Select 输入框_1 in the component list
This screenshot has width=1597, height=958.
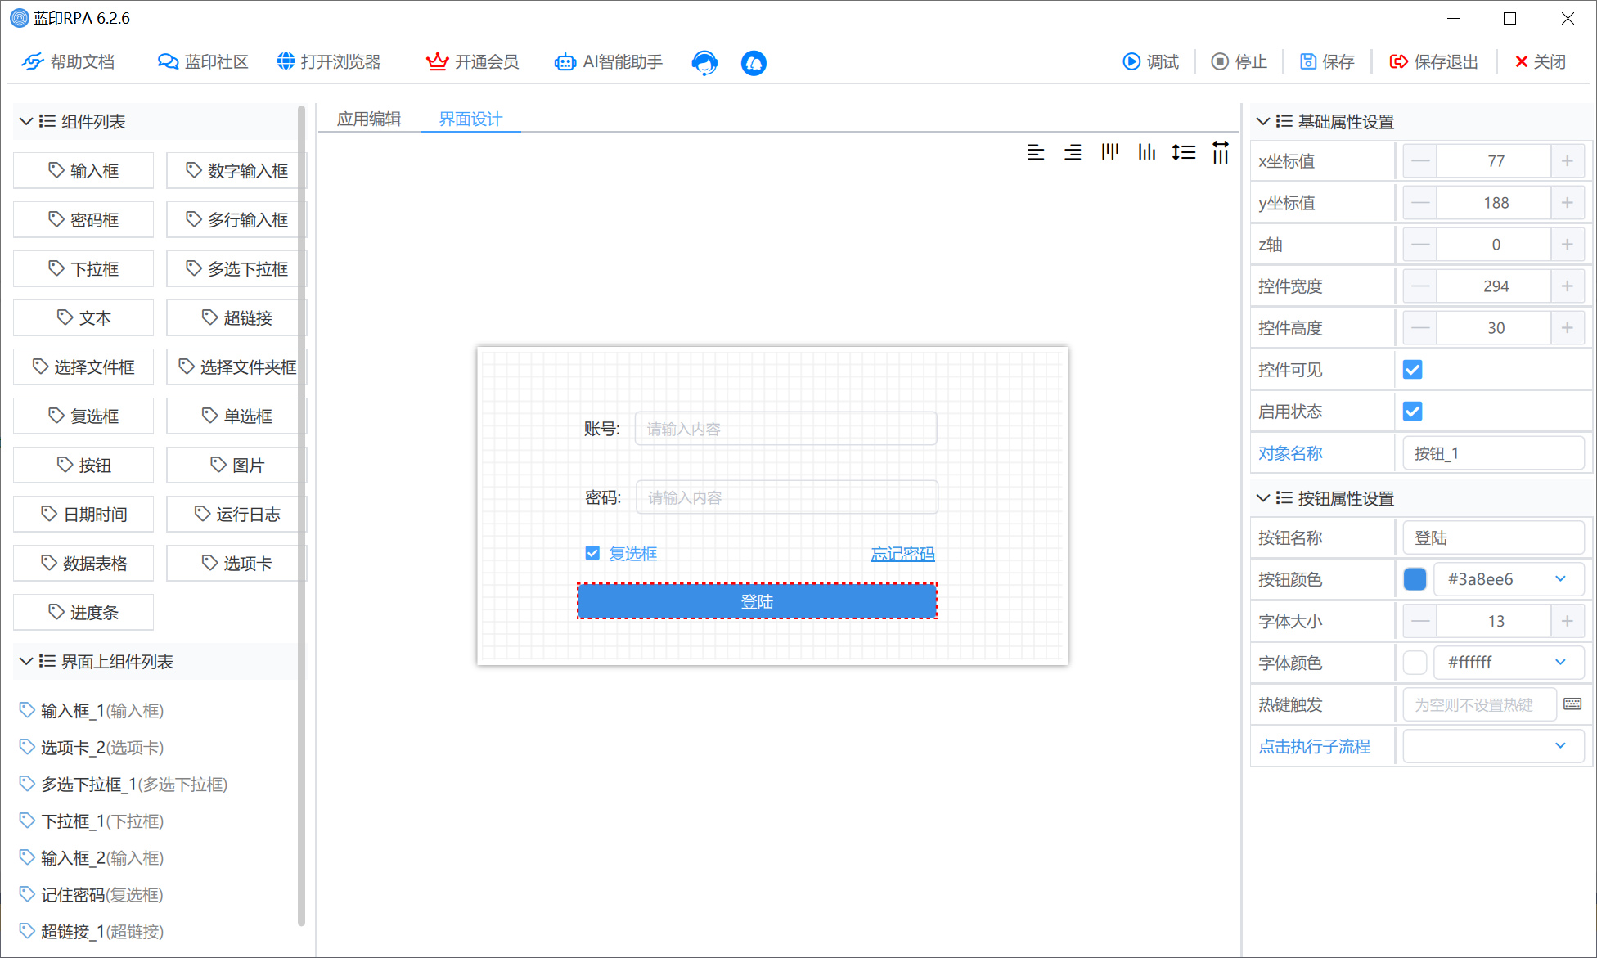[x=90, y=710]
